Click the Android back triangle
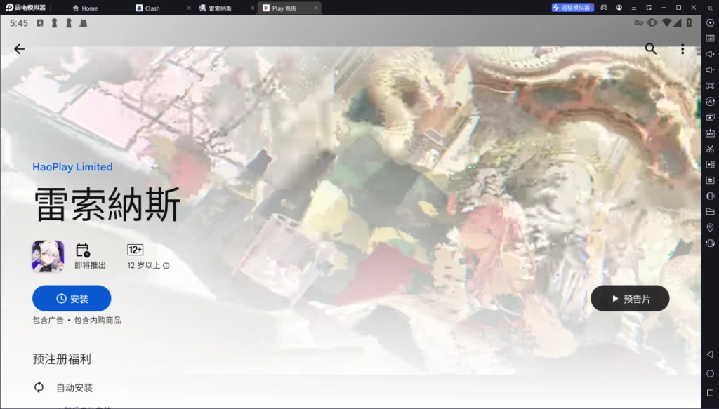 (x=710, y=354)
